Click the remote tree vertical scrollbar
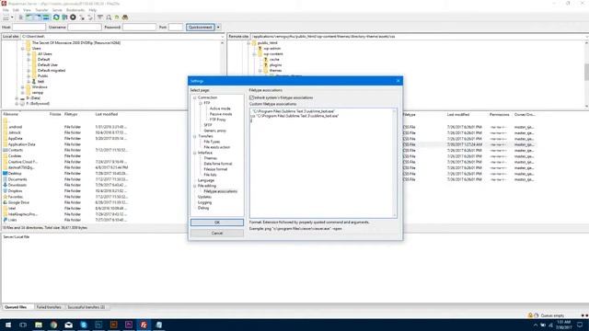589x331 pixels. point(586,74)
